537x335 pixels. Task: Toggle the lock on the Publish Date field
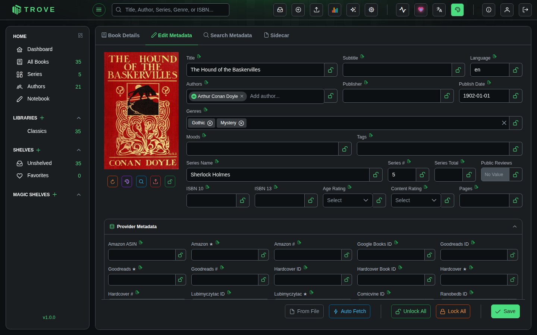click(x=516, y=96)
